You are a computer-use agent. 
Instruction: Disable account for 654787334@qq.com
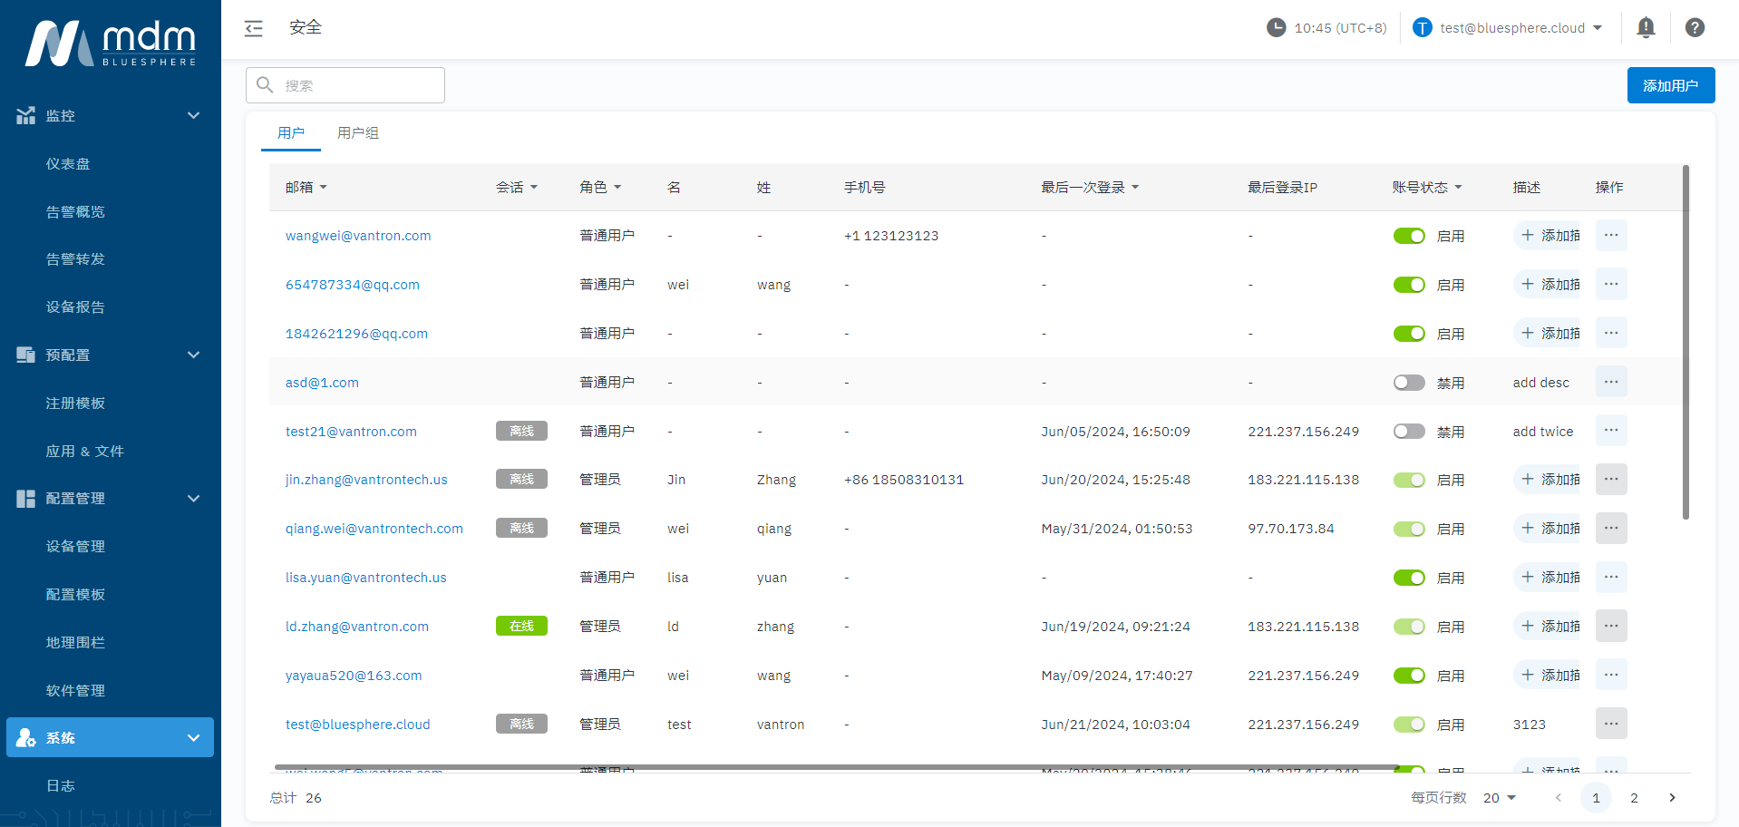(1409, 285)
